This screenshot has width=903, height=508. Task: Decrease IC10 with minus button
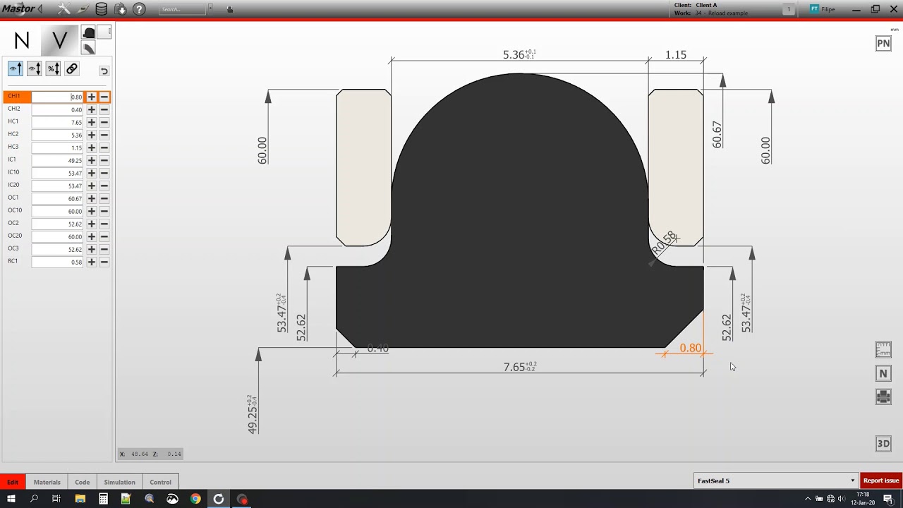(104, 173)
